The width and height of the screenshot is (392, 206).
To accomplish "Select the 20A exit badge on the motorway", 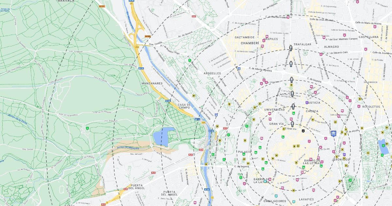I will coord(137,47).
